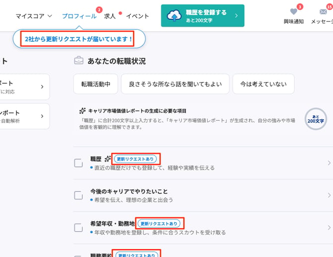Click the 職歴 row title
The image size is (333, 257).
pyautogui.click(x=96, y=159)
